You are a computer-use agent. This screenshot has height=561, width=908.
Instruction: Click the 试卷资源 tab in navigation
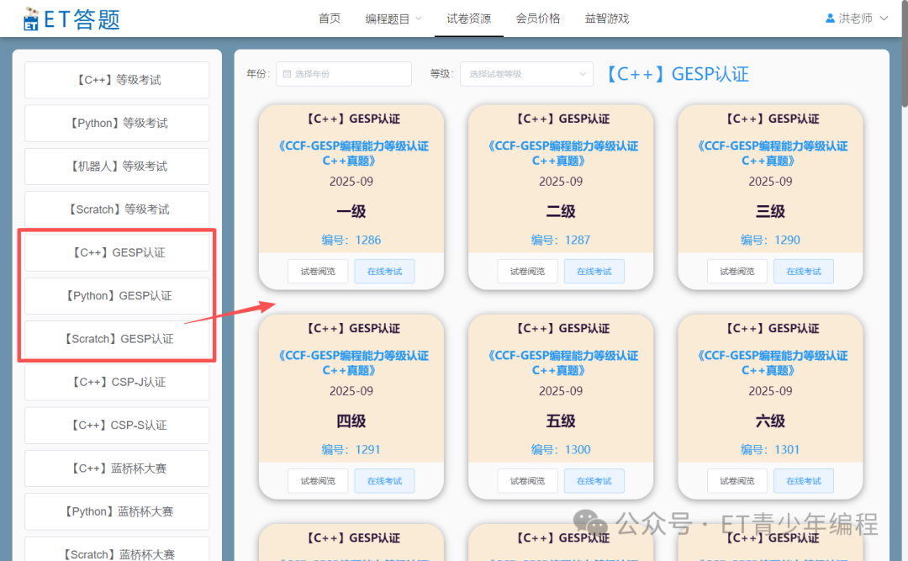click(468, 18)
